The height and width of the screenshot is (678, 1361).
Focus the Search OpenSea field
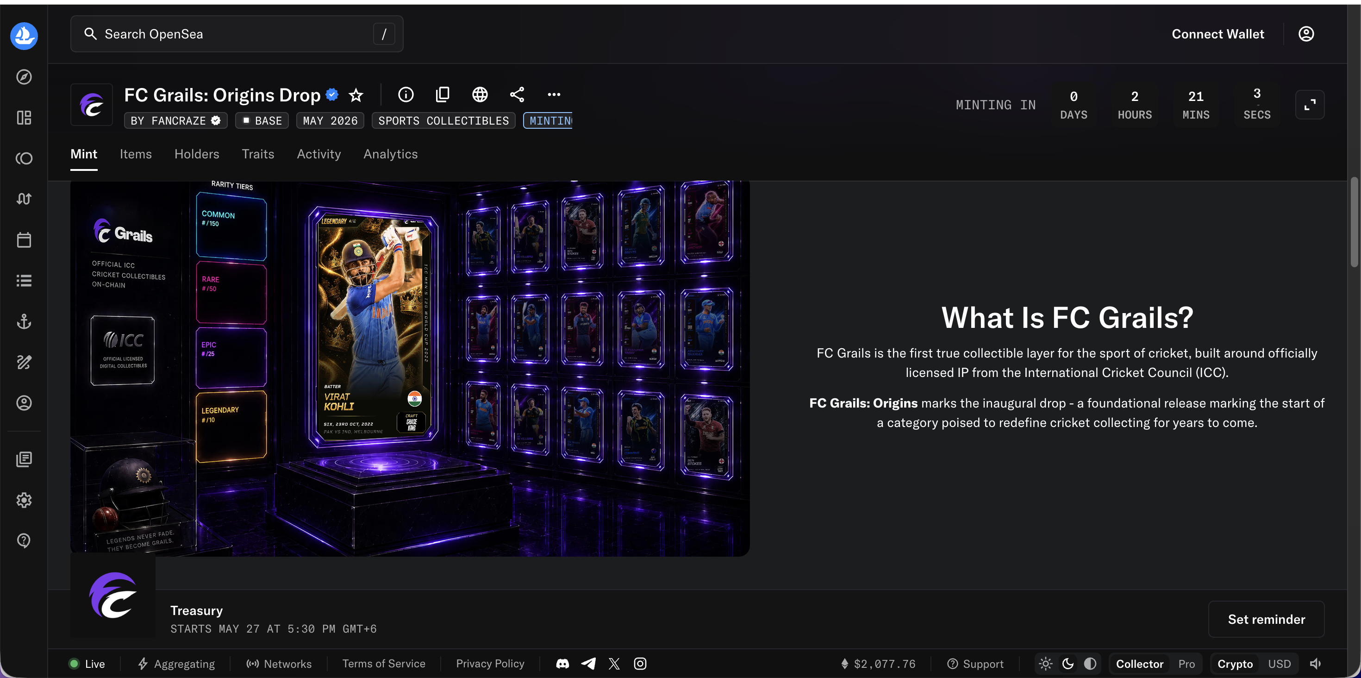[x=237, y=34]
